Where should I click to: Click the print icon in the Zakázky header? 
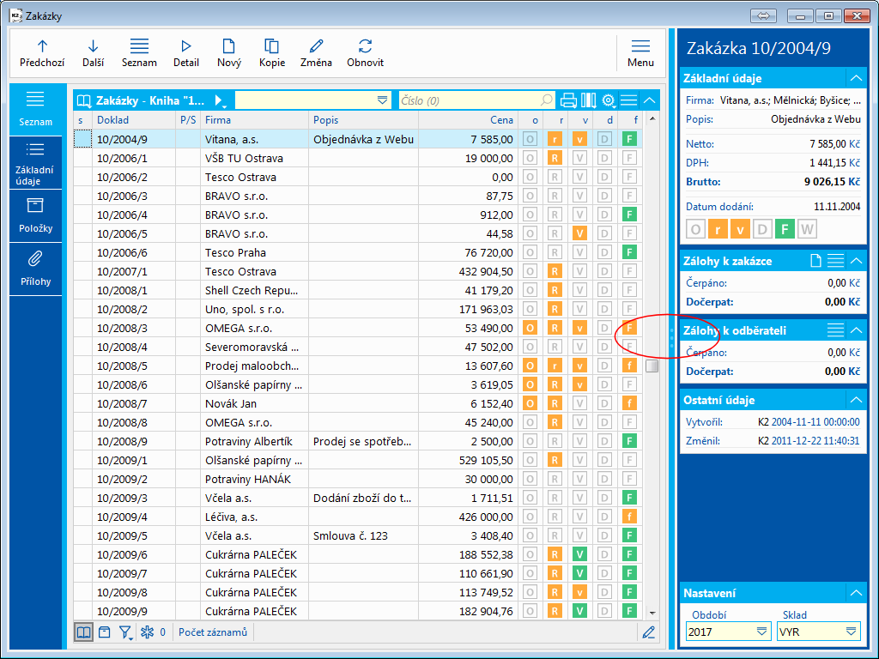click(567, 100)
